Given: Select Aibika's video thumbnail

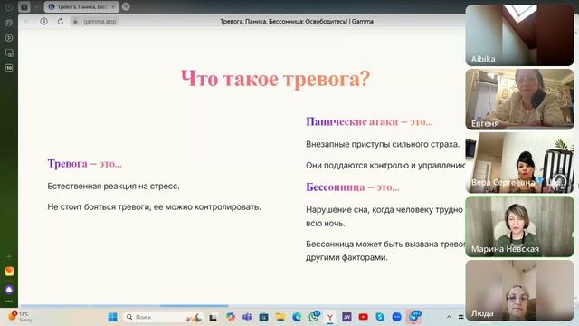Looking at the screenshot, I should (519, 35).
